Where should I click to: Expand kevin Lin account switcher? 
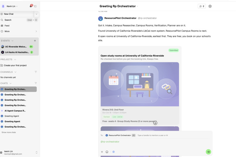coord(36,153)
